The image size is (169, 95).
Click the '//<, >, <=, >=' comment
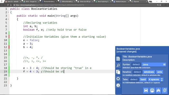coord(35,61)
